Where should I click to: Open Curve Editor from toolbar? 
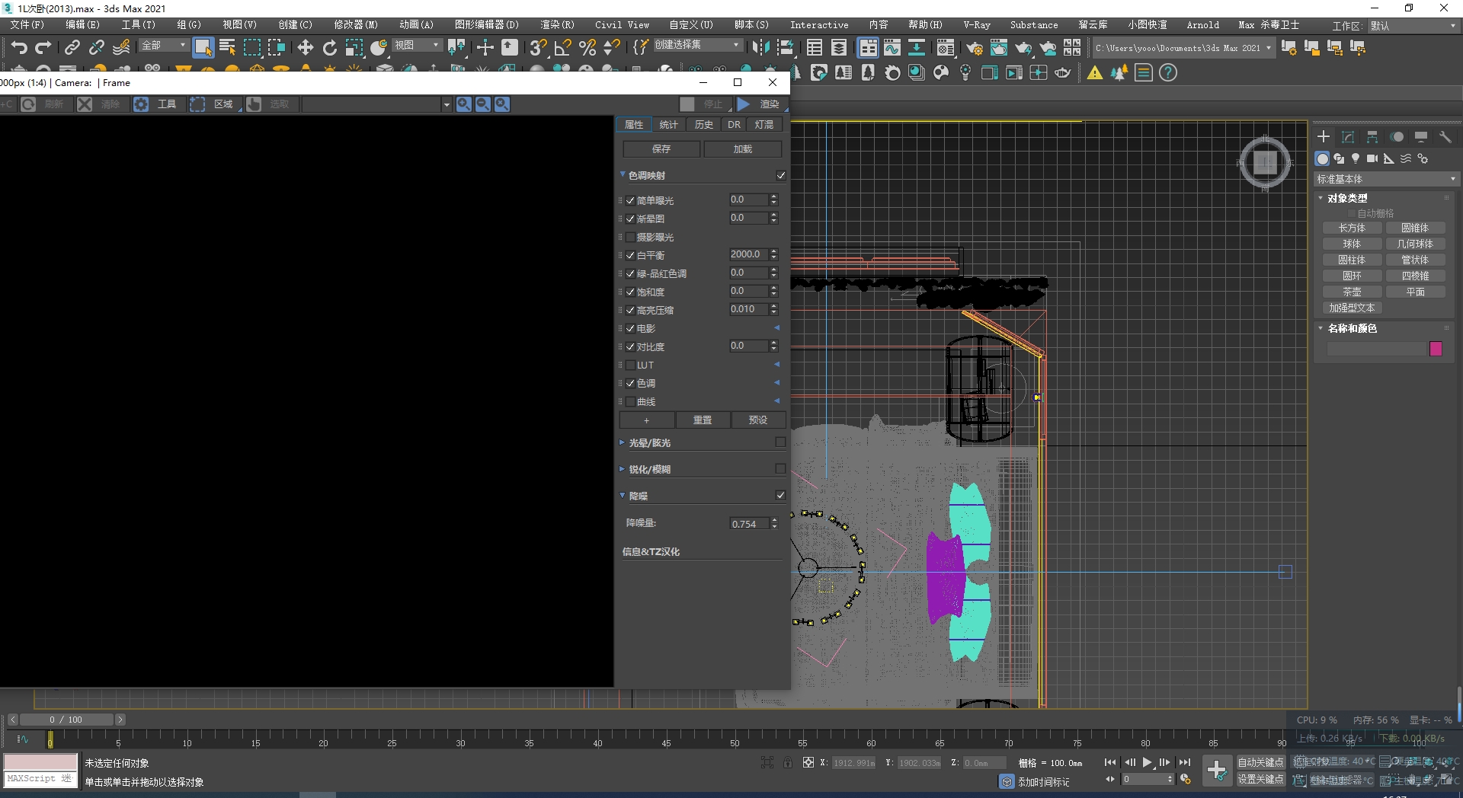pos(892,48)
